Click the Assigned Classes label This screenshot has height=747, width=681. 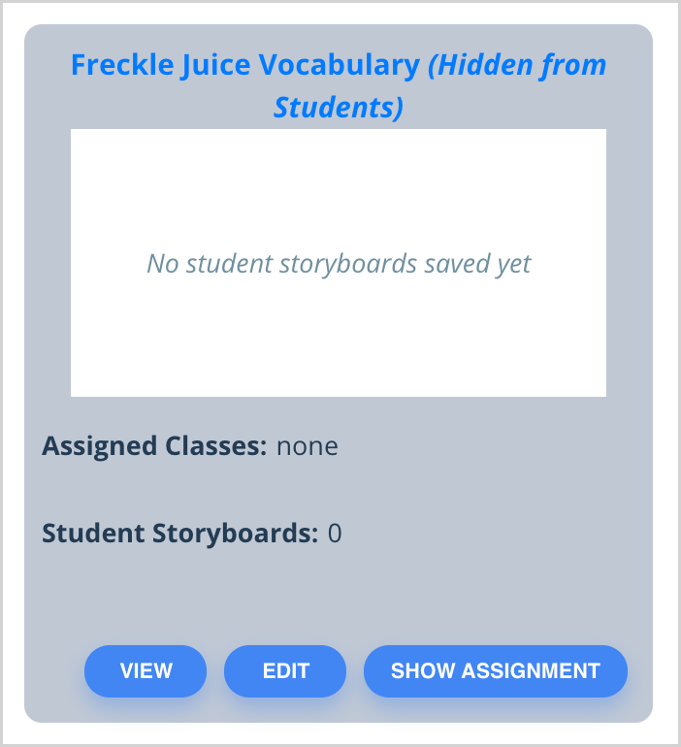pyautogui.click(x=154, y=446)
